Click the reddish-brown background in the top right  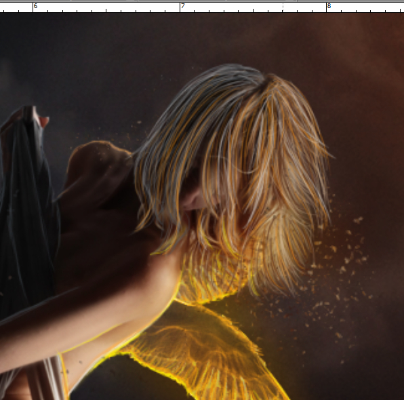click(x=361, y=52)
